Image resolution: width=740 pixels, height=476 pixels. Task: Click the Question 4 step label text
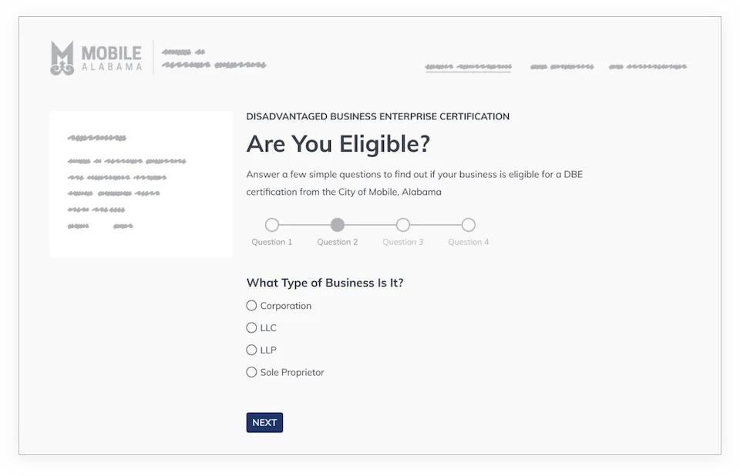tap(469, 242)
